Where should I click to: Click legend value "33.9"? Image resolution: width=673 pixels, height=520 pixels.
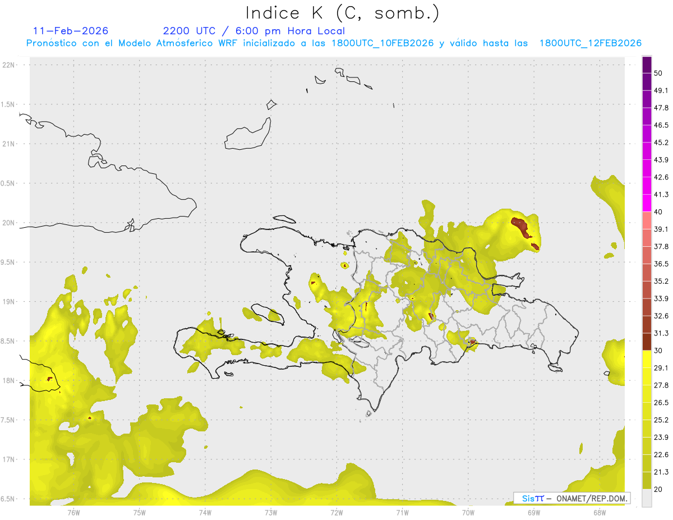pyautogui.click(x=661, y=298)
